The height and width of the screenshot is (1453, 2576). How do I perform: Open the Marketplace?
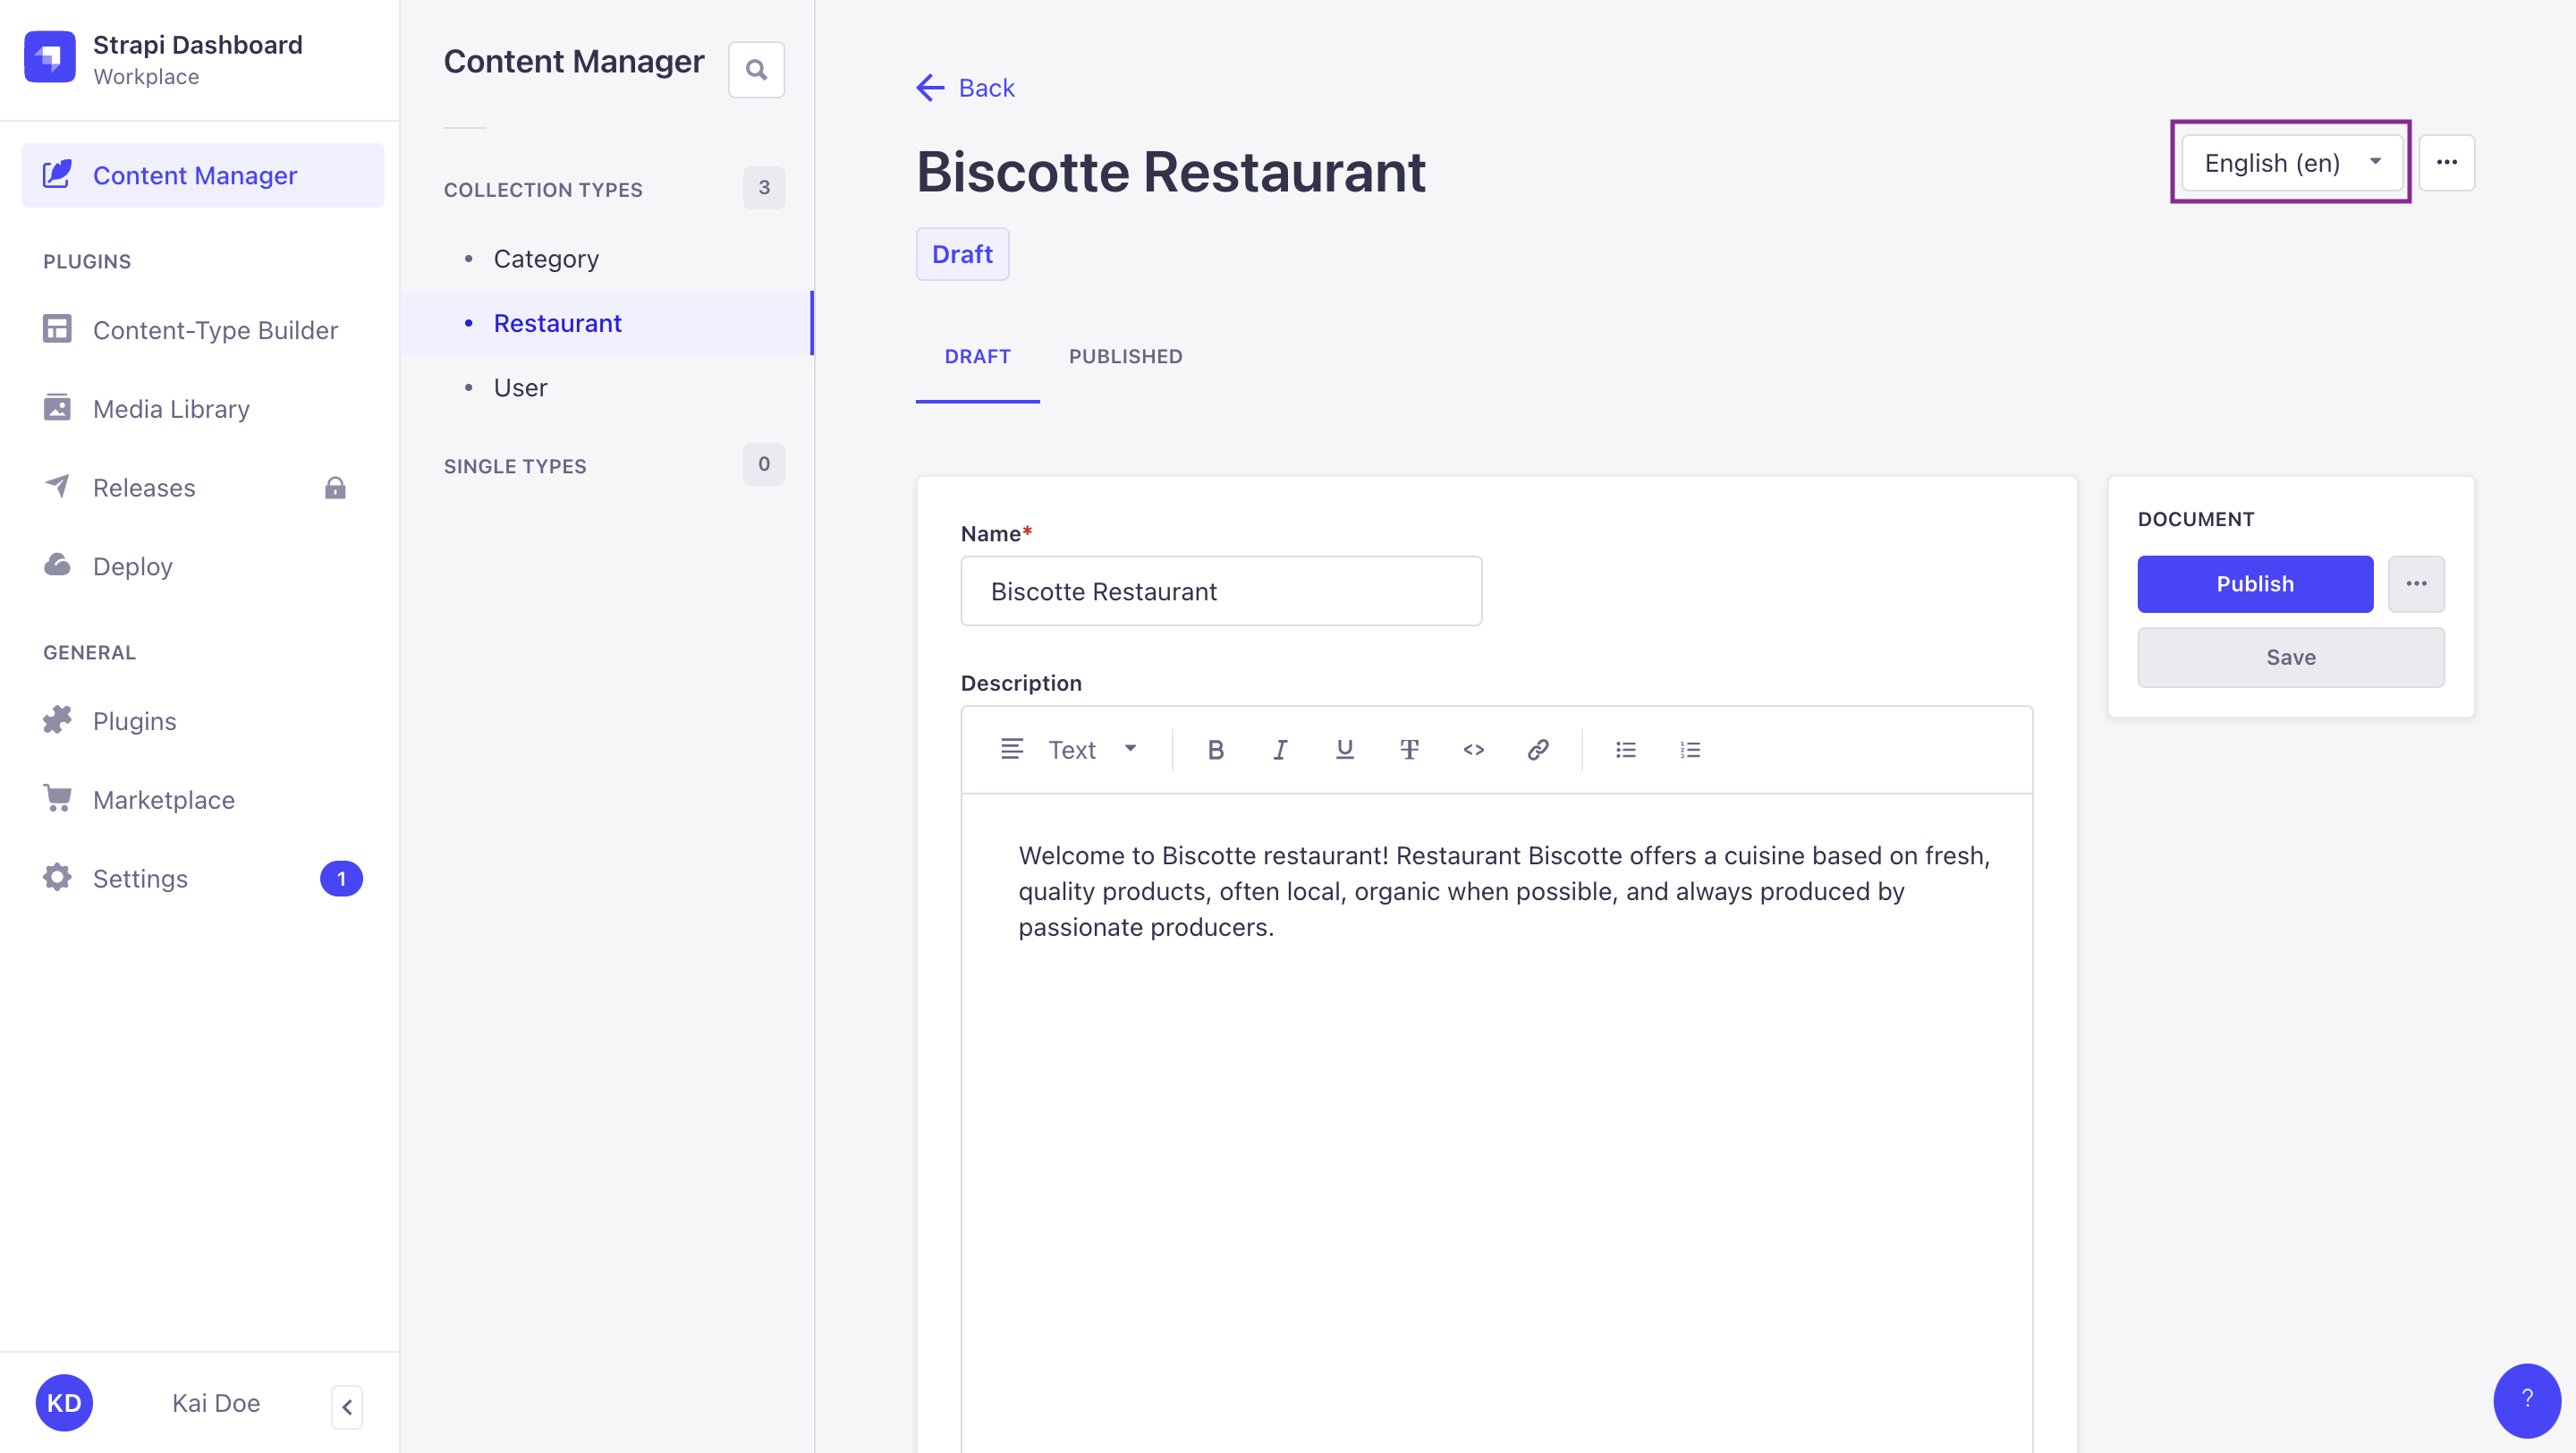[163, 799]
